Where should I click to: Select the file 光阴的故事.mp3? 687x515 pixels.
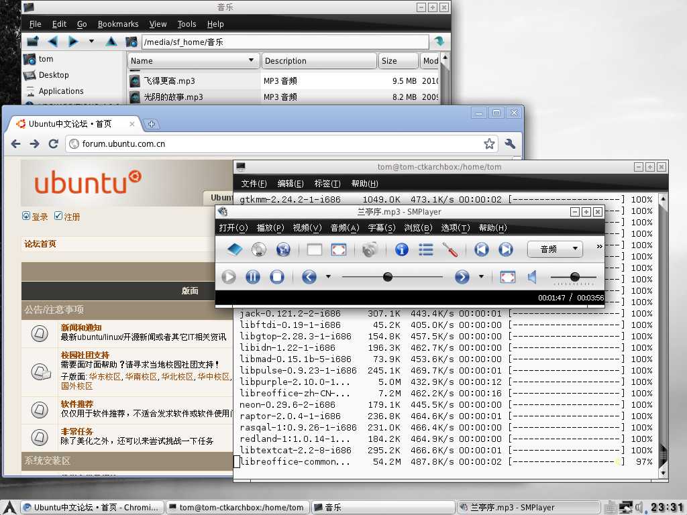pyautogui.click(x=173, y=97)
